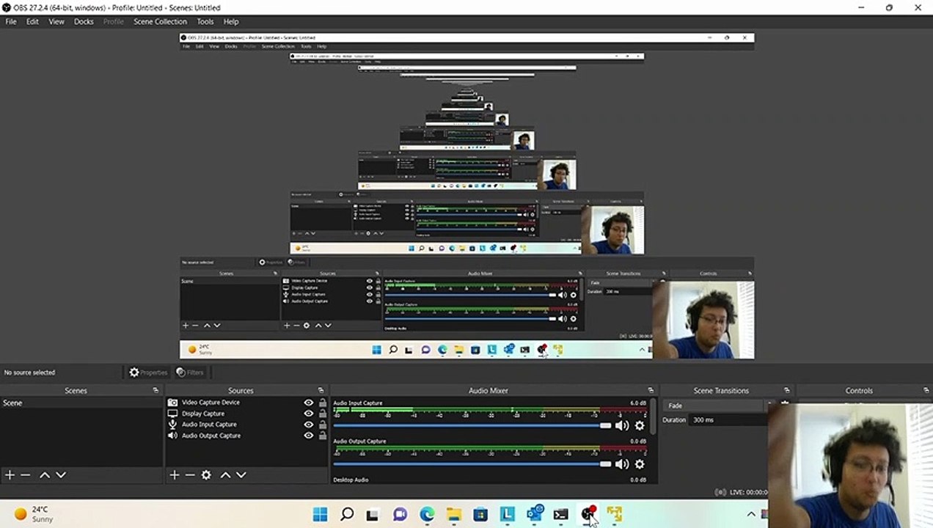This screenshot has height=528, width=933.
Task: Open the Fade transition dropdown
Action: click(x=715, y=406)
